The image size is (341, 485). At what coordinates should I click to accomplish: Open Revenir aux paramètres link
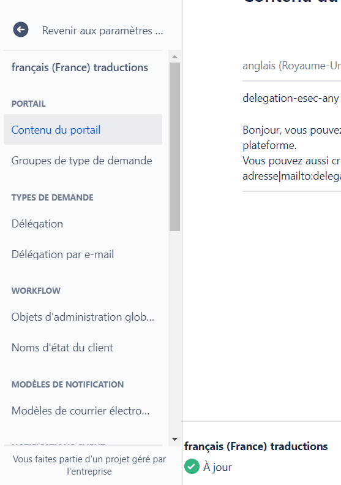102,31
